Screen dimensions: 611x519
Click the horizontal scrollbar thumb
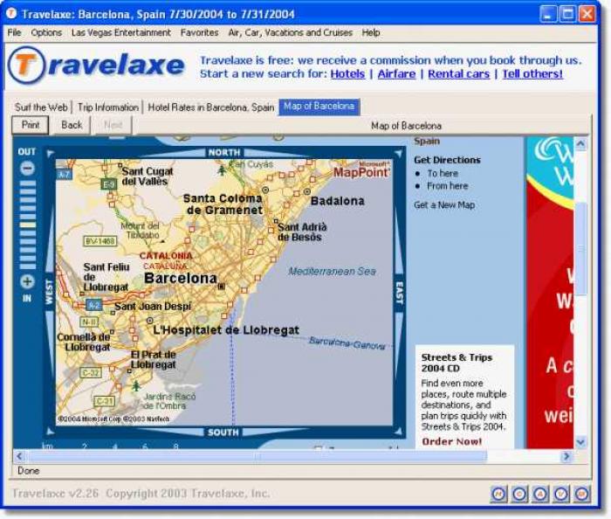pyautogui.click(x=257, y=456)
